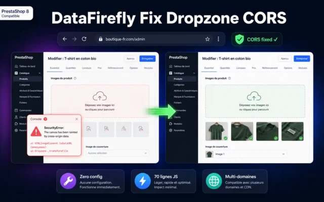Select Produits in right panel sidebar
Image resolution: width=324 pixels, height=202 pixels.
182,79
